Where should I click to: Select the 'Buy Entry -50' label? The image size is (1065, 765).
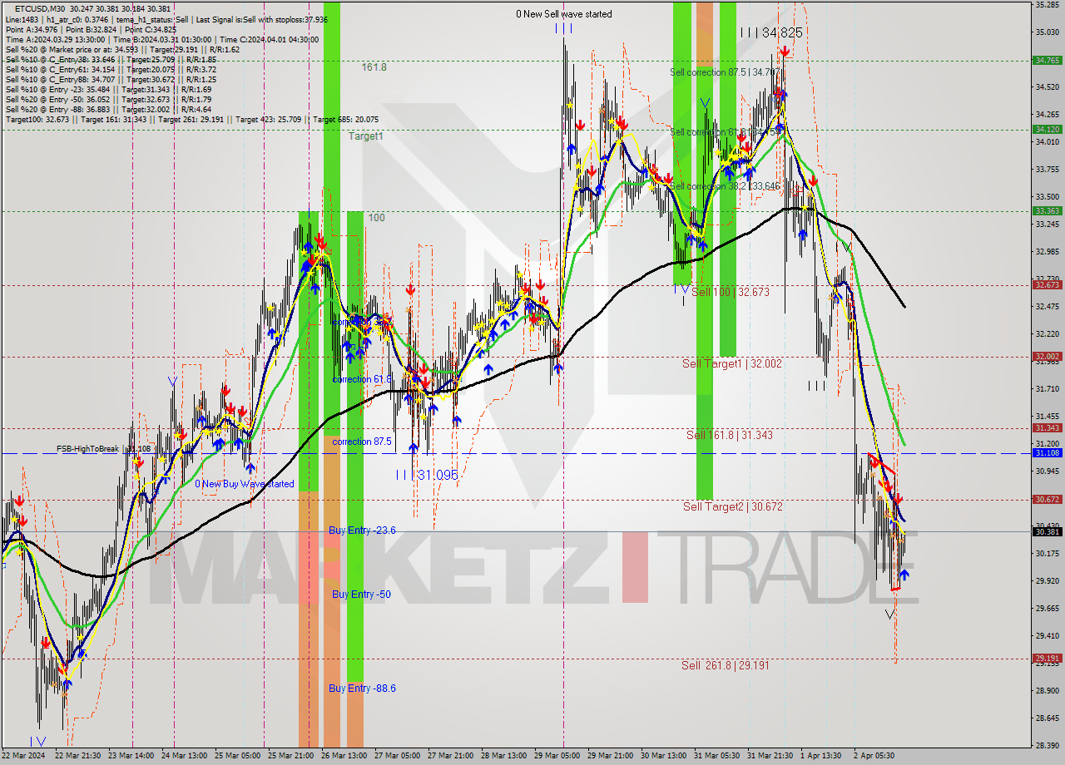(x=361, y=595)
